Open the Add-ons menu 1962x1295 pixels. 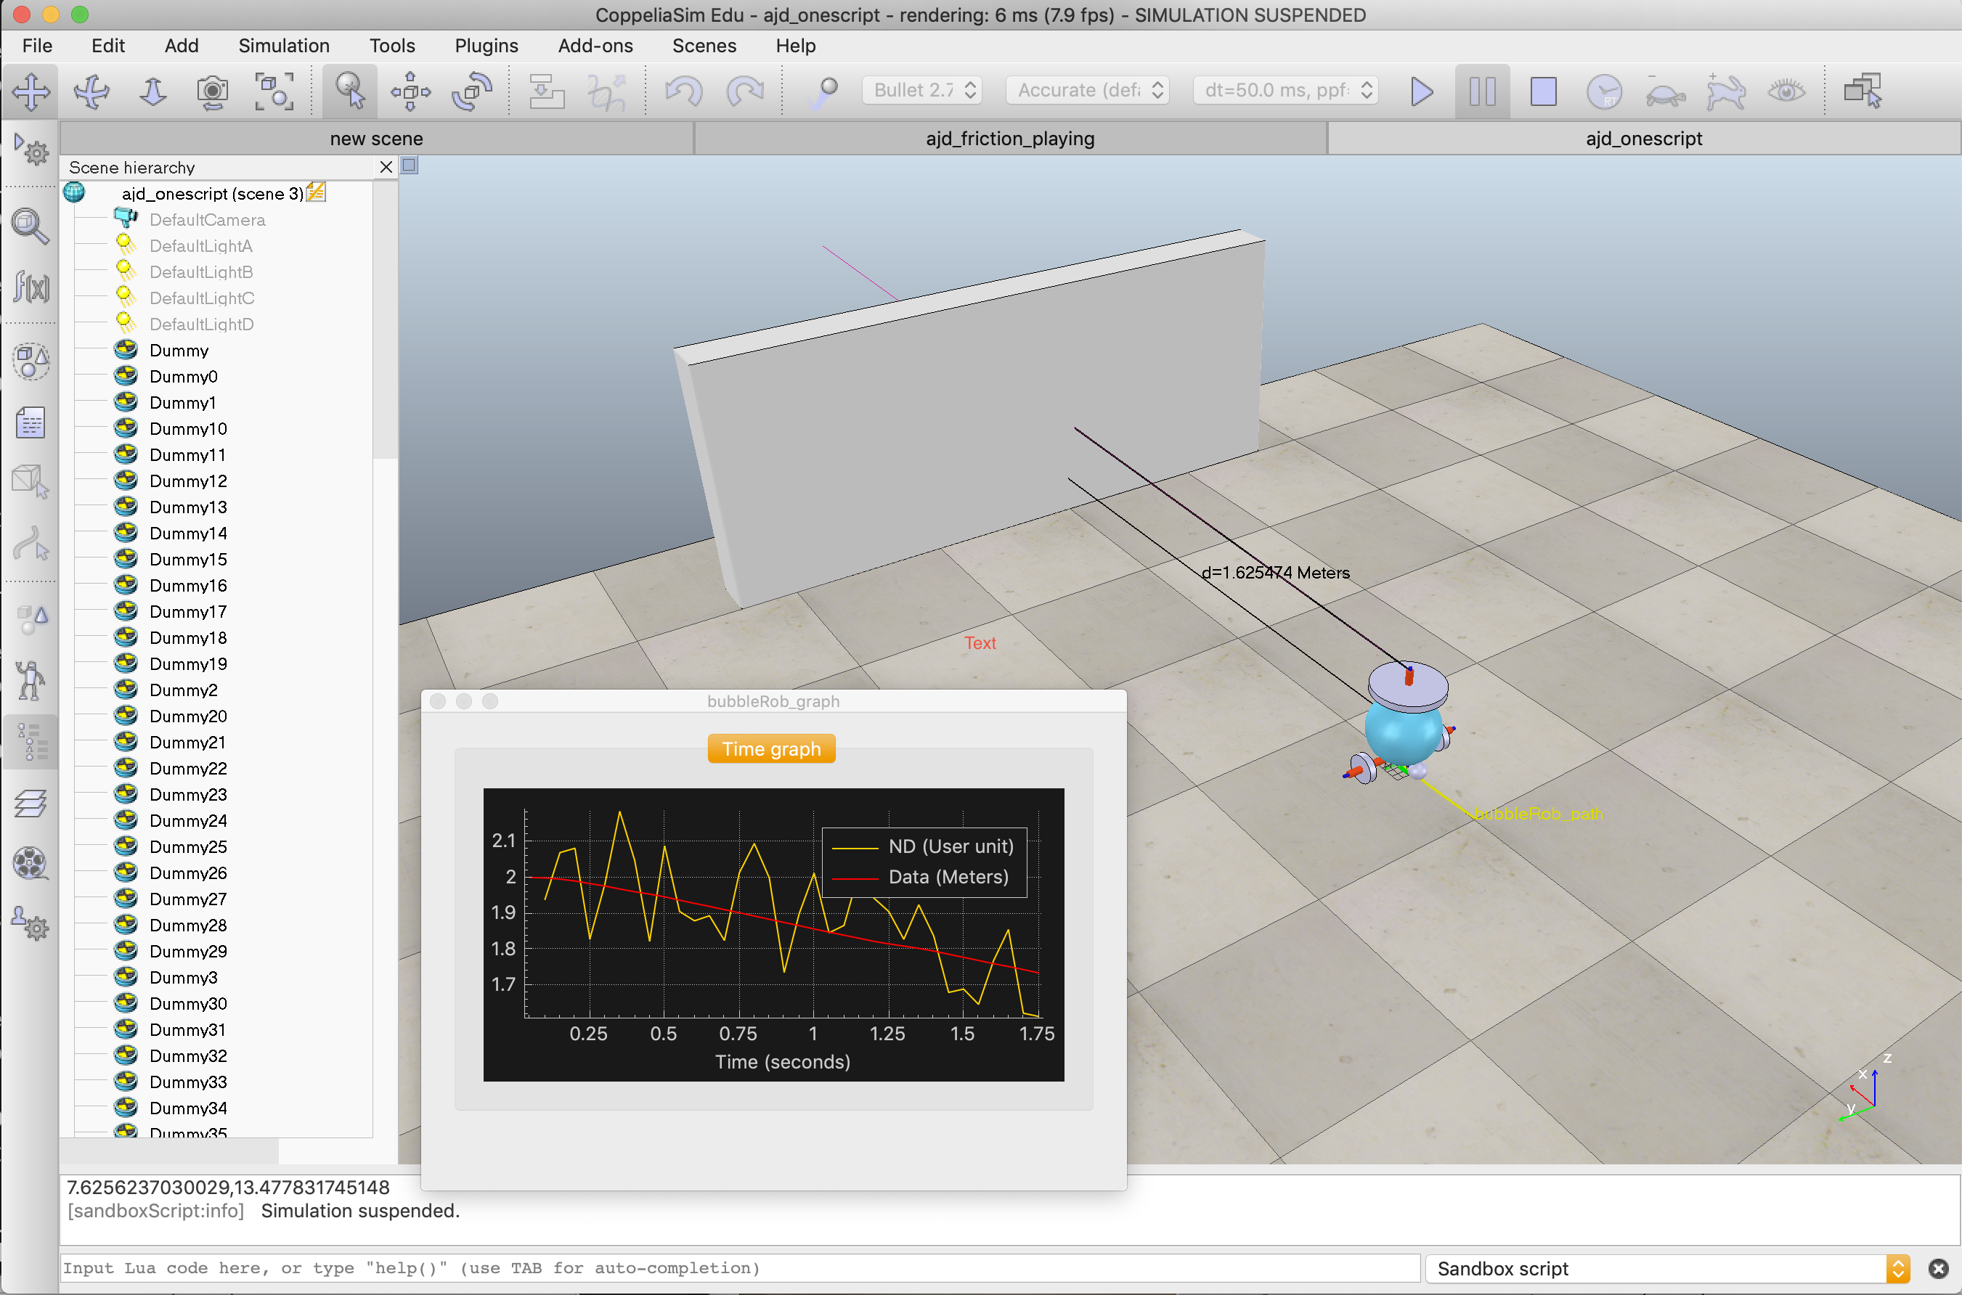[595, 46]
